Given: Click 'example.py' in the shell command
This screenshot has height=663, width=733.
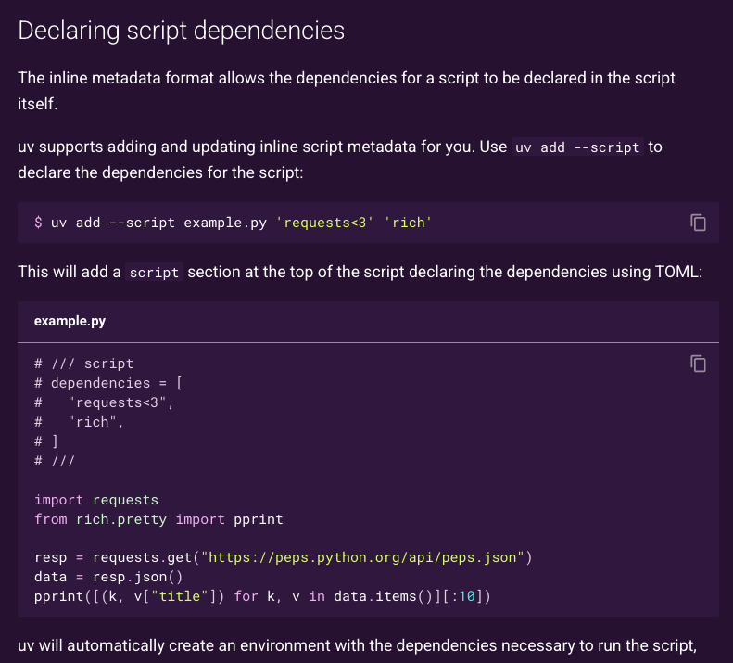Looking at the screenshot, I should pyautogui.click(x=225, y=223).
